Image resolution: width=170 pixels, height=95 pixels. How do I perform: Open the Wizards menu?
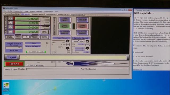(32, 11)
